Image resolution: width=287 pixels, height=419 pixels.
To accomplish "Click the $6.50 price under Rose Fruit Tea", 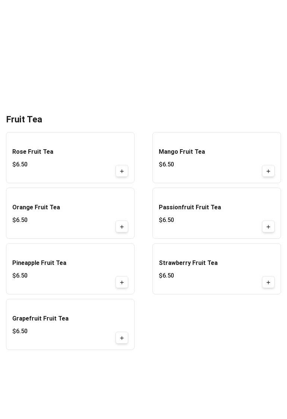I will 20,165.
